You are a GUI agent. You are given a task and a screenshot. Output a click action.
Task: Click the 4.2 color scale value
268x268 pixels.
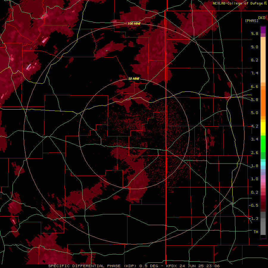point(255,126)
